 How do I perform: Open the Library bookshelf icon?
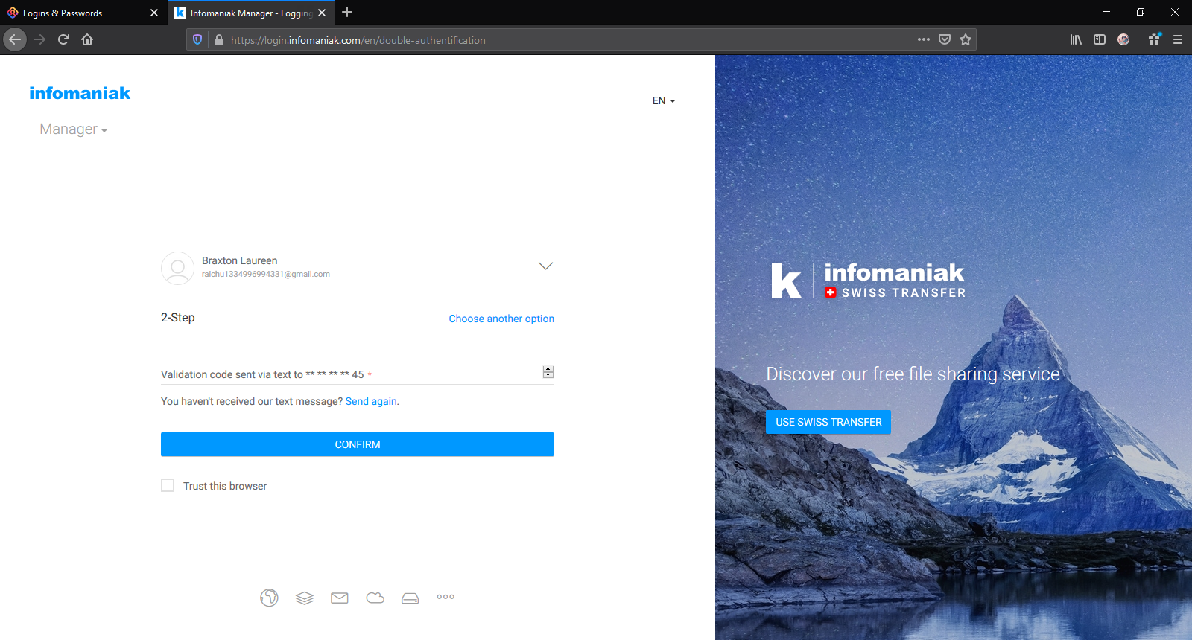[x=1076, y=39]
